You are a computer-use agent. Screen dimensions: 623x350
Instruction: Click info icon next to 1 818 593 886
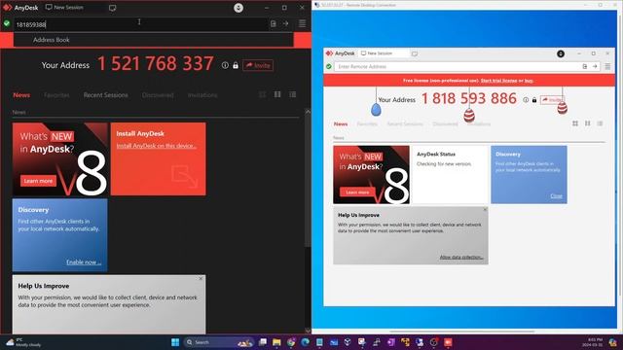click(526, 100)
